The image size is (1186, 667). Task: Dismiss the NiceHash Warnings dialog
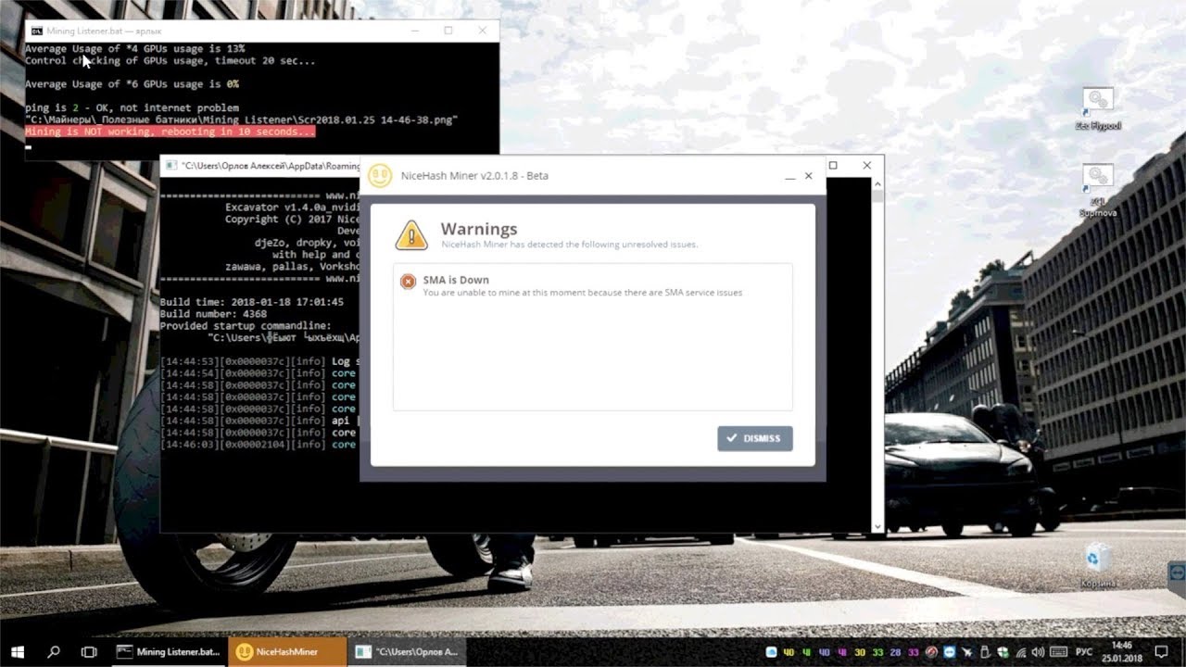tap(754, 438)
